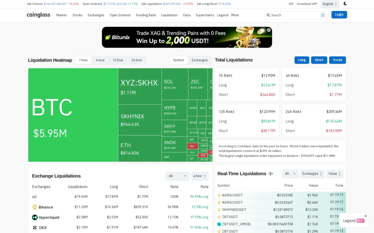
Task: Open the Stocks menu
Action: tap(77, 15)
